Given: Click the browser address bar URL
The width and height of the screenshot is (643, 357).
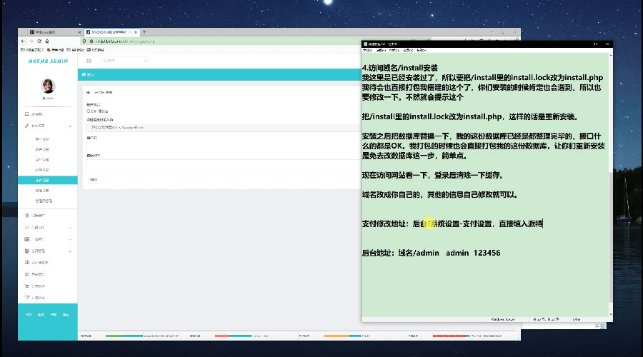Looking at the screenshot, I should [x=129, y=41].
